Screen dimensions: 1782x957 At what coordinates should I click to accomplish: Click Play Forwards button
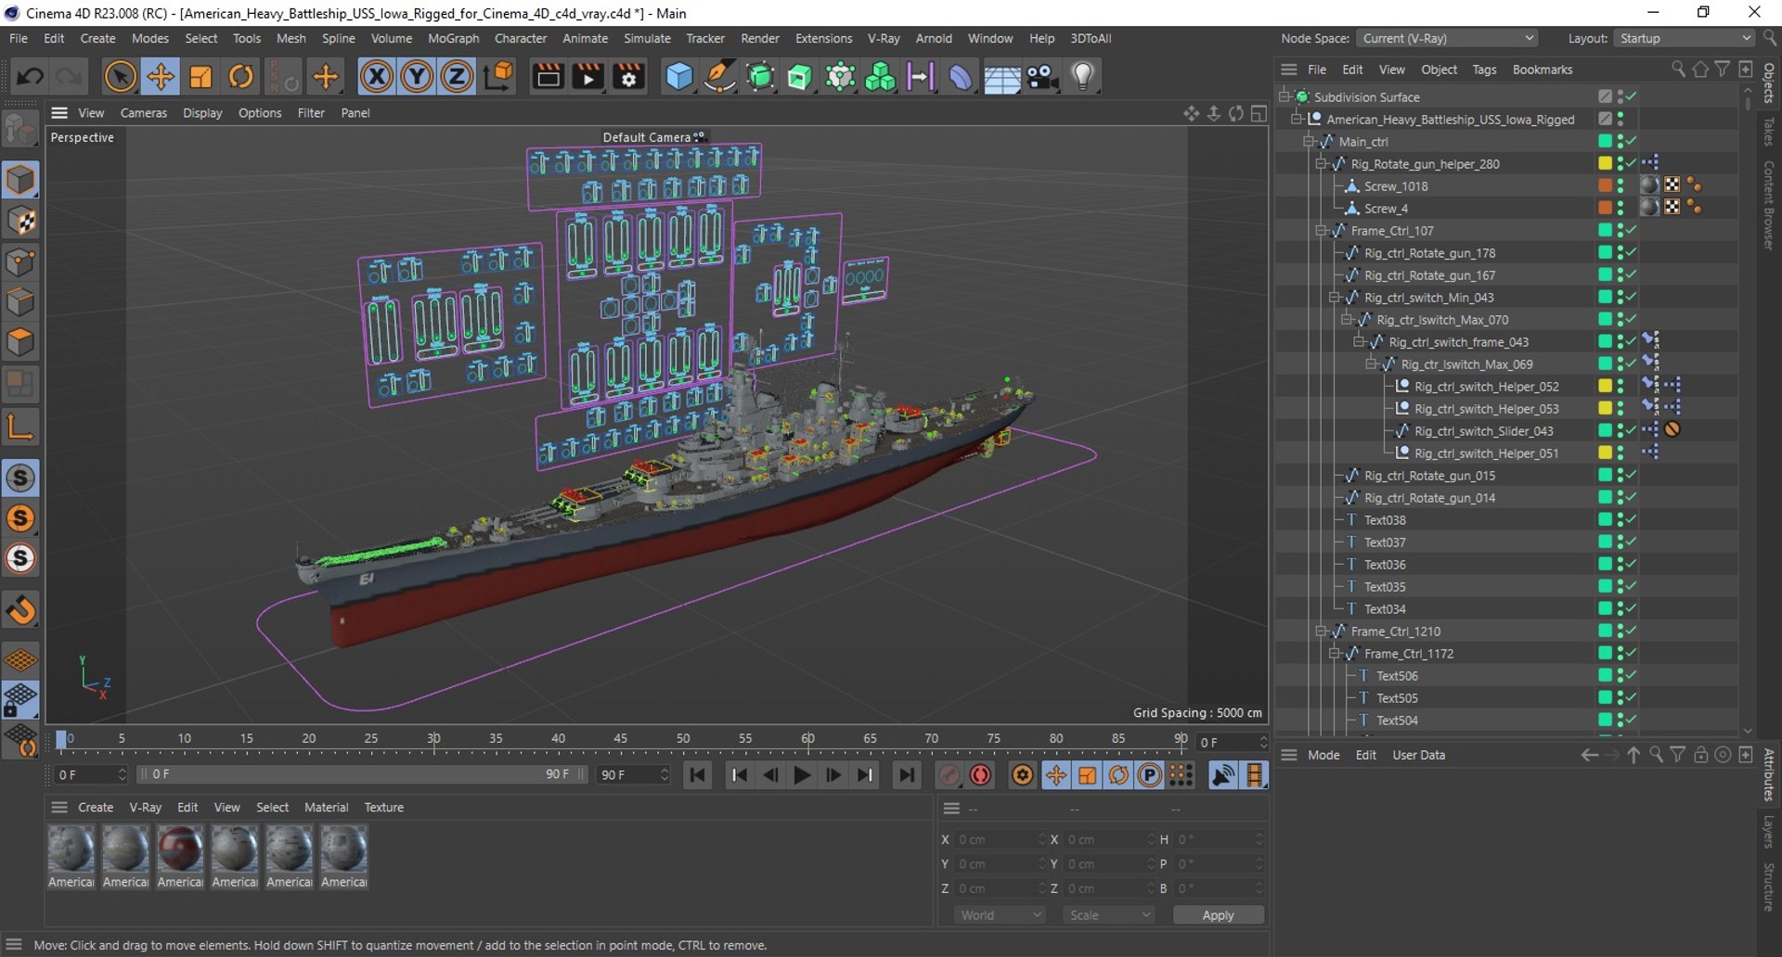tap(802, 775)
